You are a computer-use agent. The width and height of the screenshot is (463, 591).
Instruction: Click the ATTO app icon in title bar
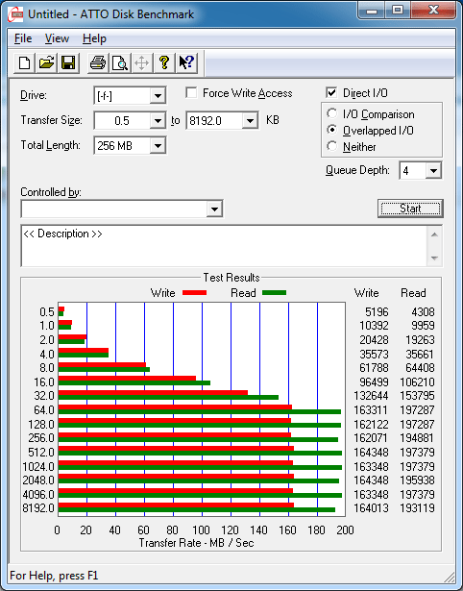[x=15, y=14]
